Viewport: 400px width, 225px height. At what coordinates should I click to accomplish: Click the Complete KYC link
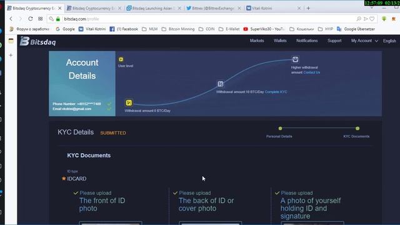click(276, 92)
